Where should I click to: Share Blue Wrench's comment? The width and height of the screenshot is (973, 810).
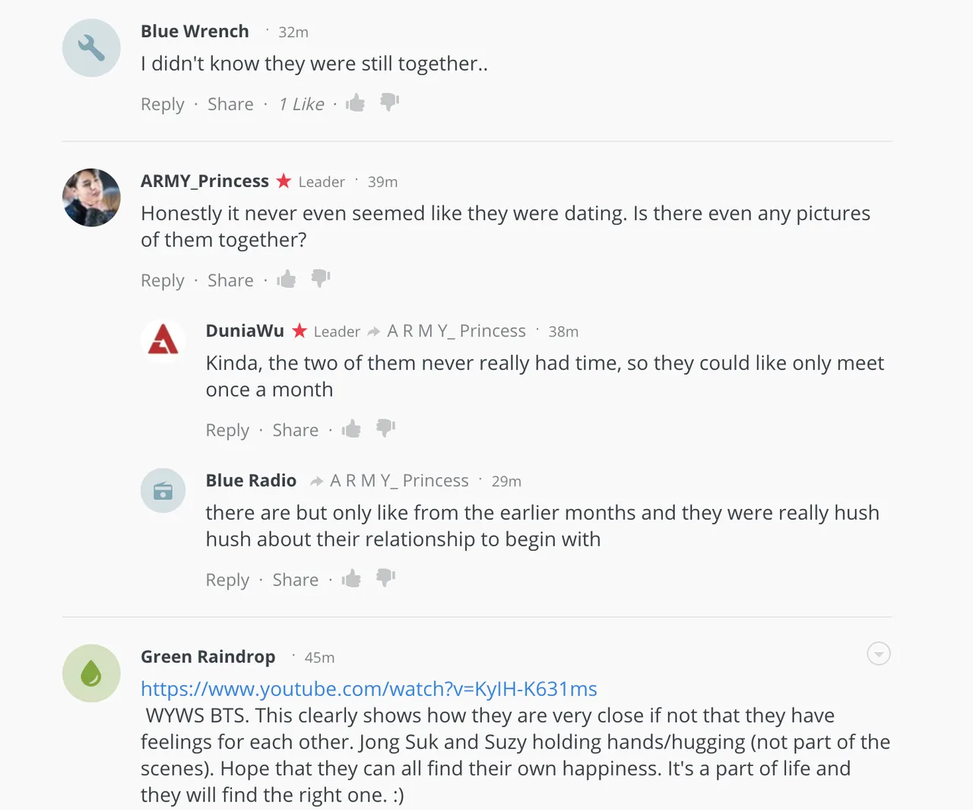pos(230,104)
